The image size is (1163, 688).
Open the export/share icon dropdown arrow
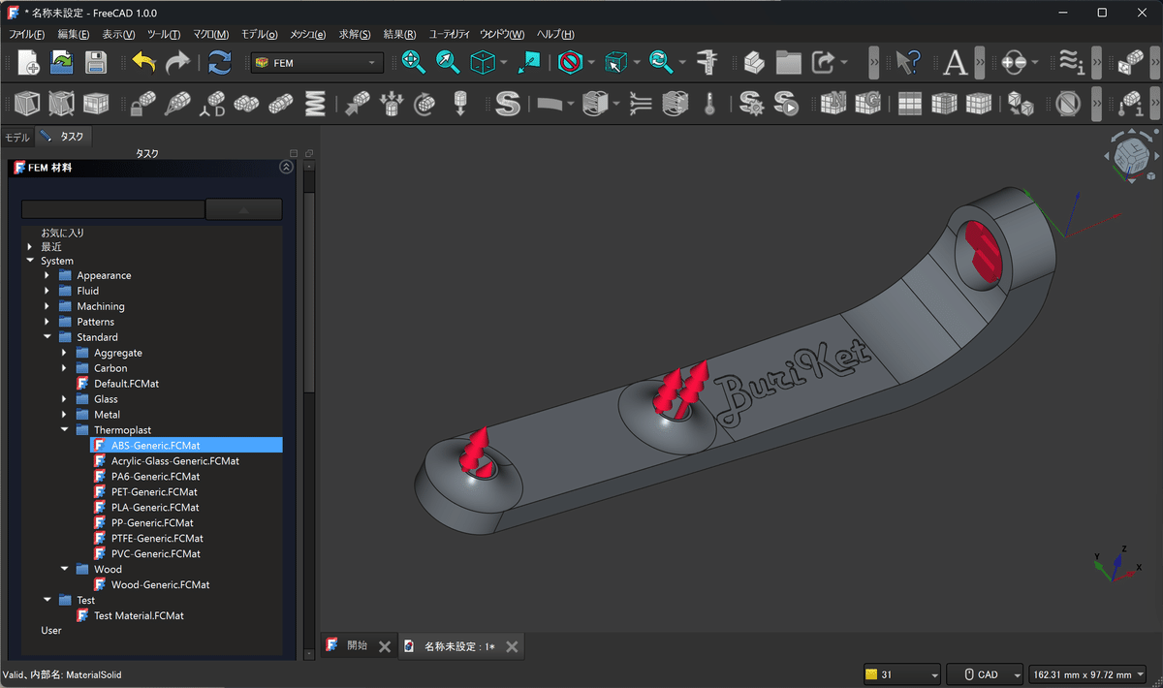[845, 63]
